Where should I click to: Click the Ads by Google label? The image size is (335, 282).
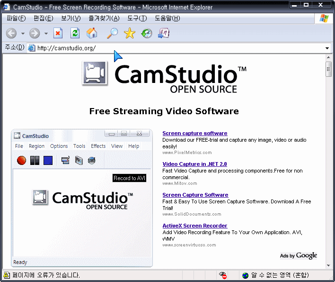click(x=299, y=255)
